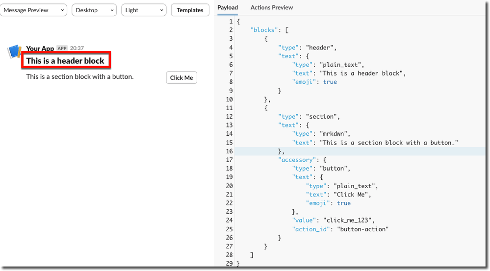490x271 pixels.
Task: Open the Message Preview dropdown
Action: (33, 10)
